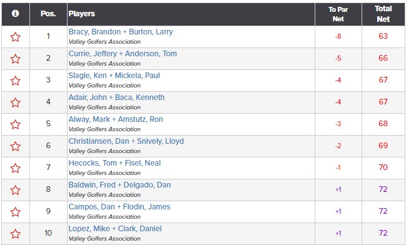Click the Total Net column header
This screenshot has width=406, height=245.
(383, 14)
